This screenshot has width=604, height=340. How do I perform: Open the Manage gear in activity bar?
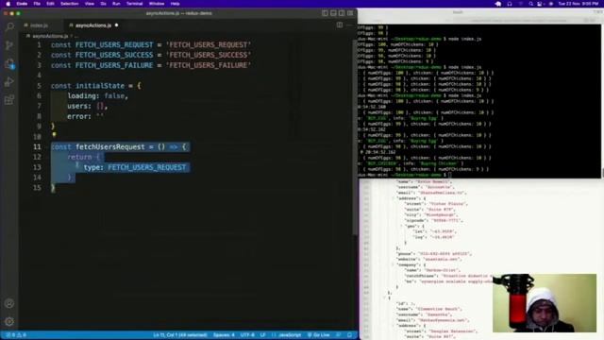[x=9, y=321]
